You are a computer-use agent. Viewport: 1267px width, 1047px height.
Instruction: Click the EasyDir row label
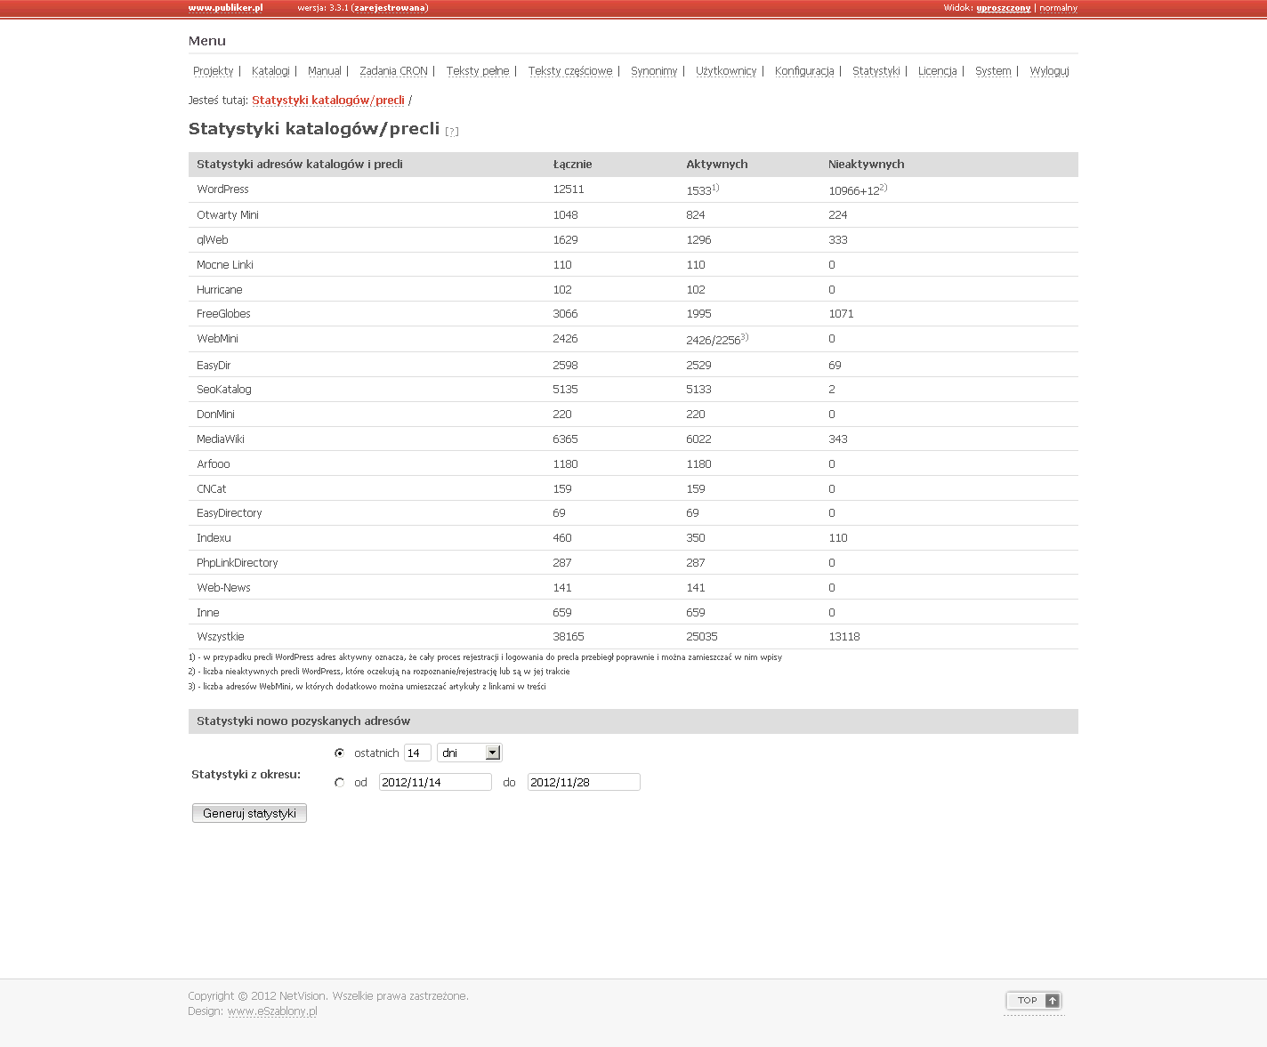click(x=214, y=366)
